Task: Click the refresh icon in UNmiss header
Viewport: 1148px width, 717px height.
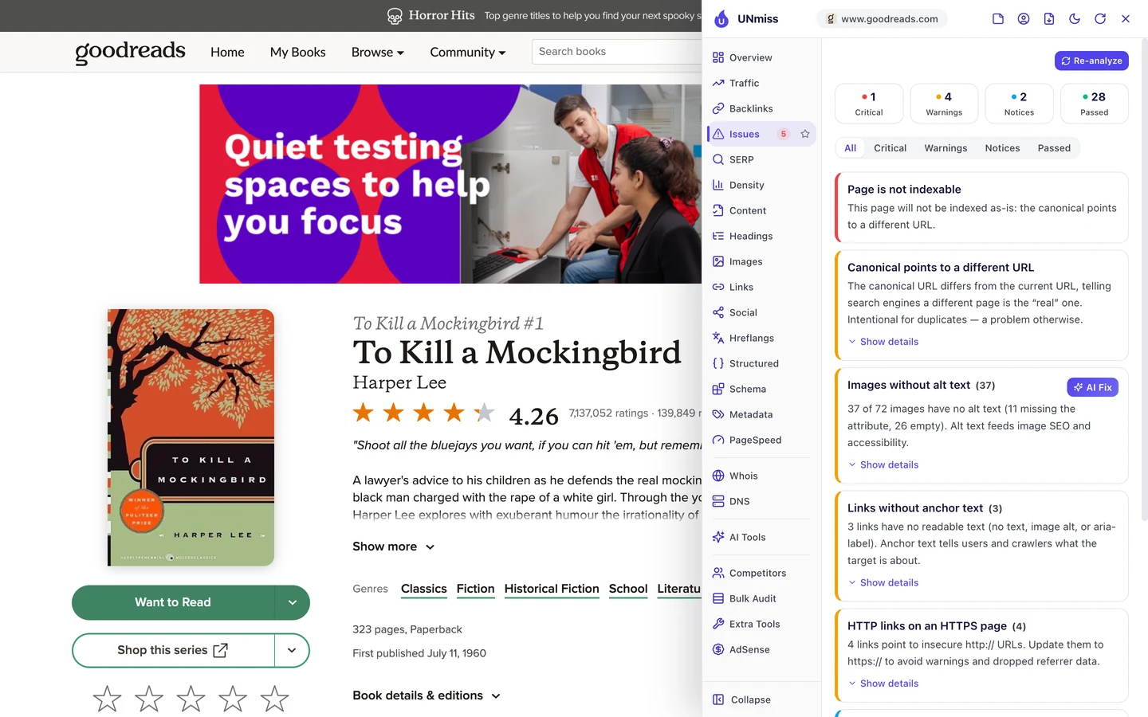Action: 1100,19
